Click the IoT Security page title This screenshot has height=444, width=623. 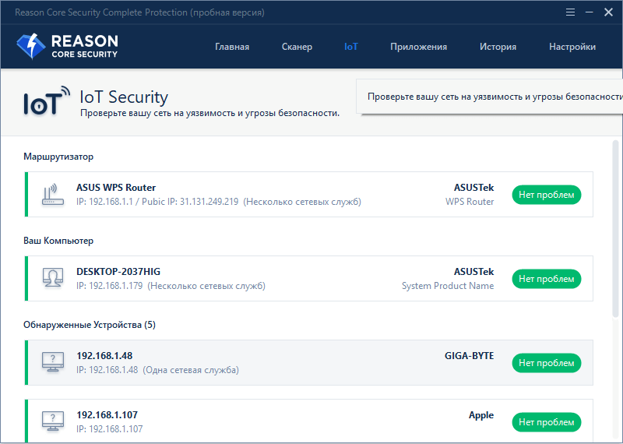click(124, 97)
